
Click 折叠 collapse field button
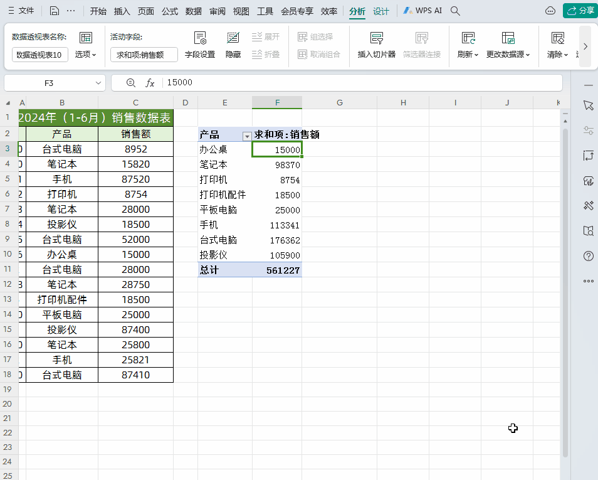point(266,54)
